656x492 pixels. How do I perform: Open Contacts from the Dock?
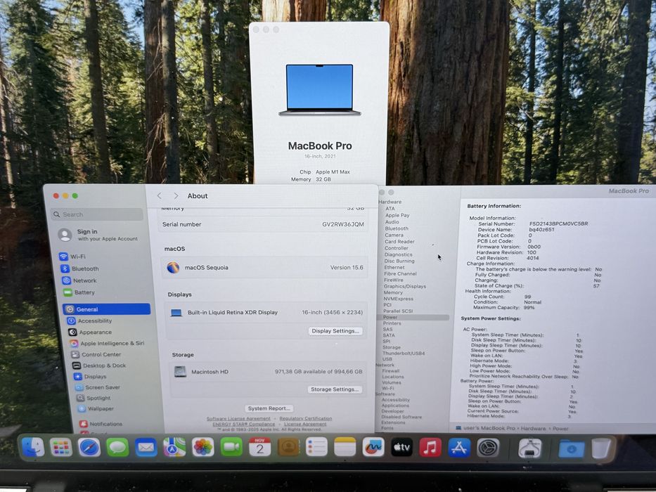click(x=288, y=447)
